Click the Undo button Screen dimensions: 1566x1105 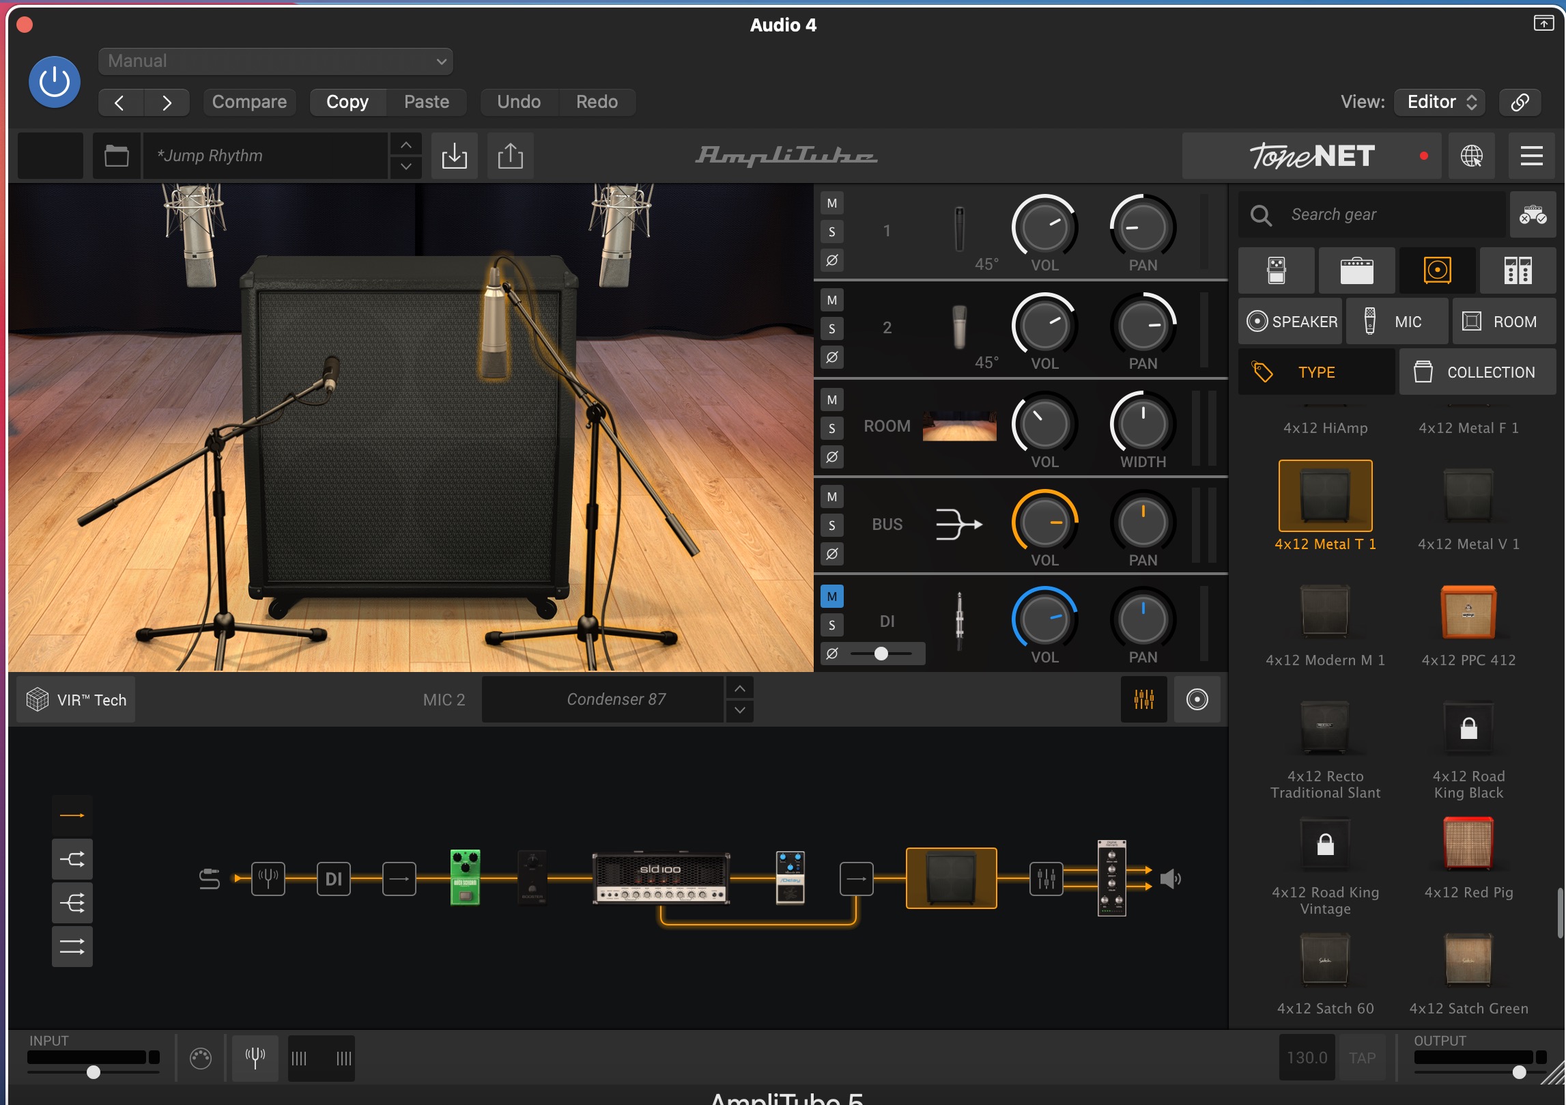[519, 102]
